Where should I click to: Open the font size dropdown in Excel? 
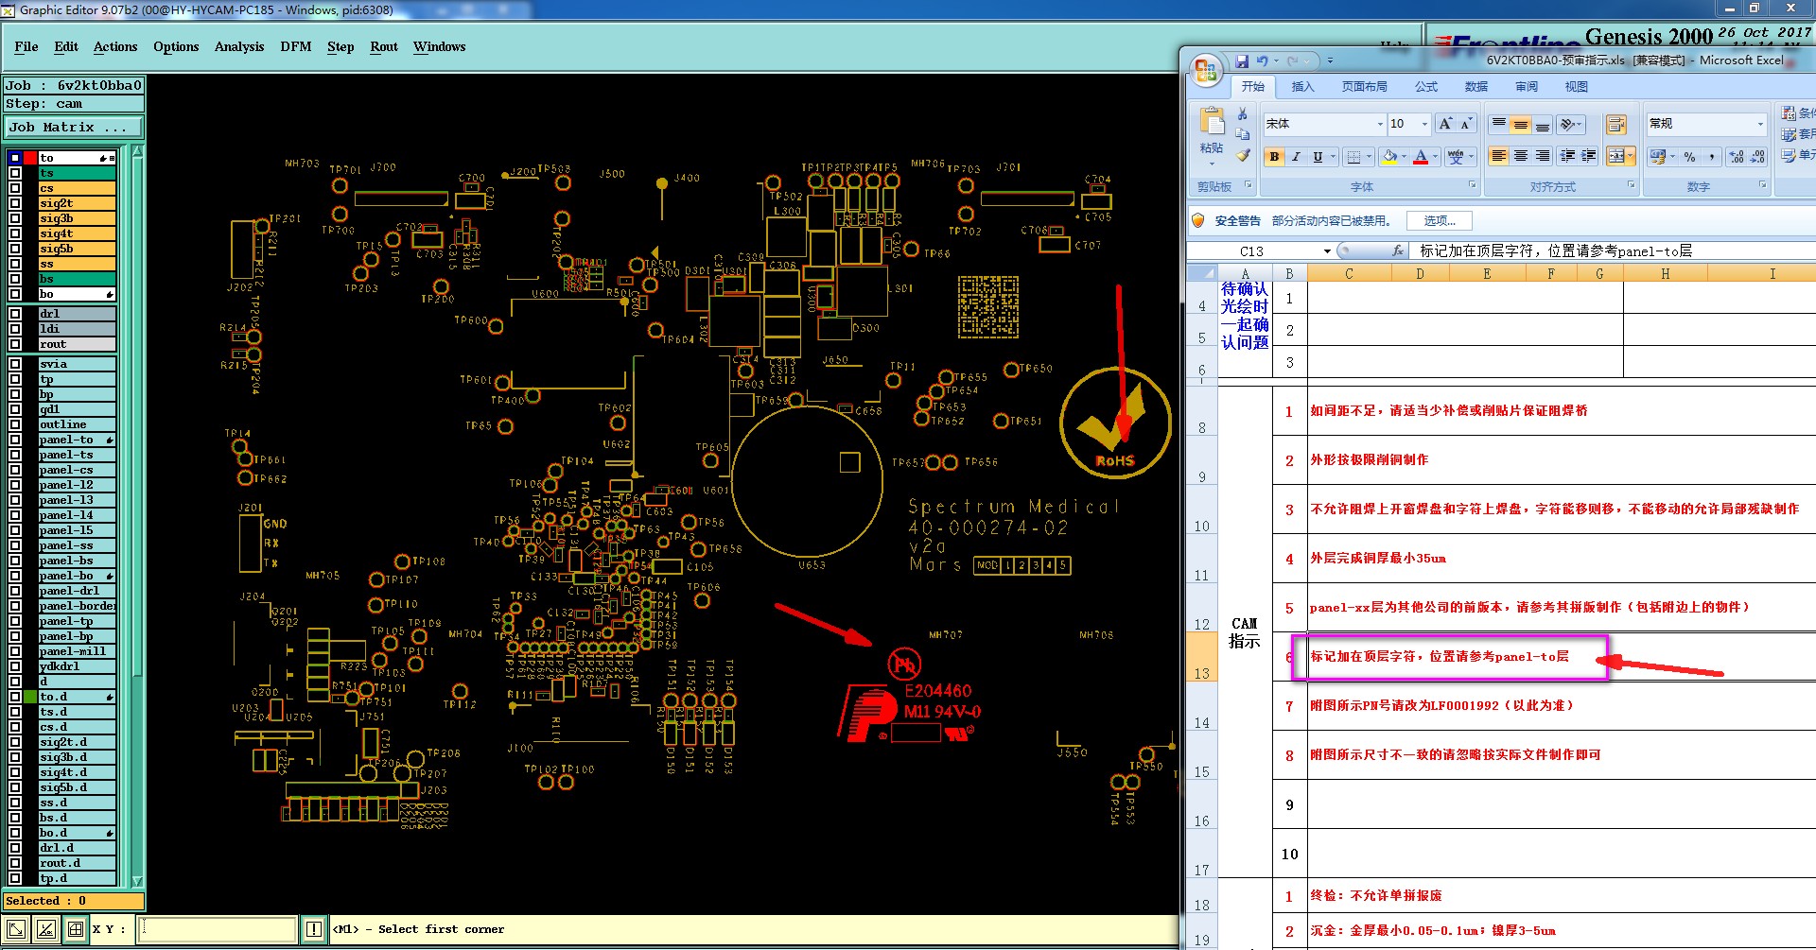coord(1424,124)
